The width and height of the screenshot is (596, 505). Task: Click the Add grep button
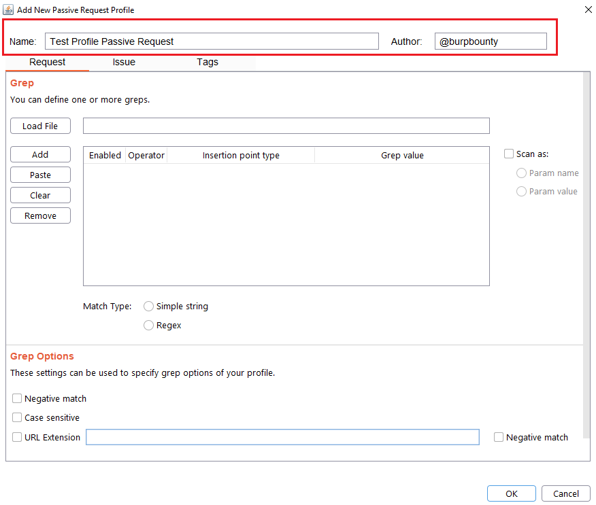[x=40, y=154]
